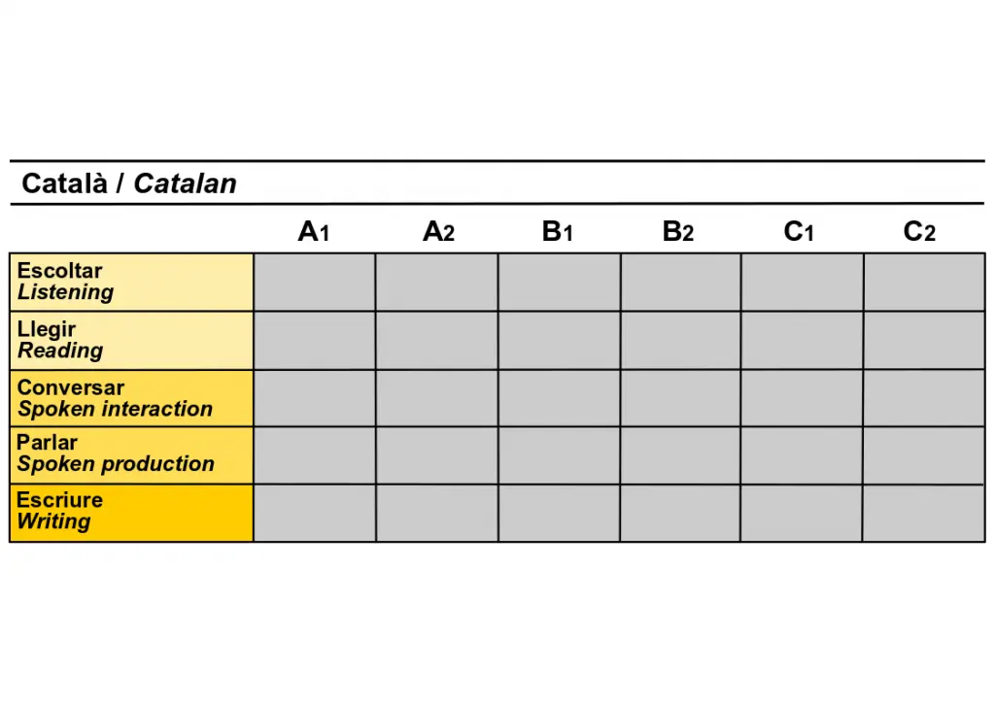Select the C2 column header
The image size is (995, 703).
pyautogui.click(x=919, y=232)
